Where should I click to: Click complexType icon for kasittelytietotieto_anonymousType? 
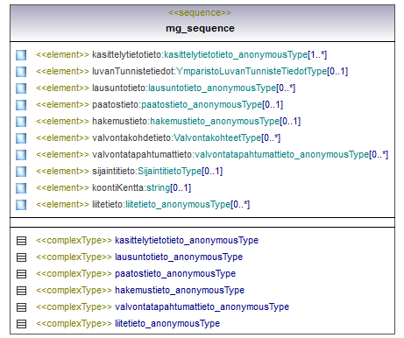(21, 241)
